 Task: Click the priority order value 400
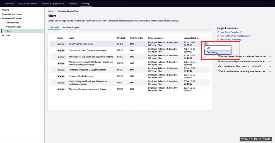(x=132, y=63)
